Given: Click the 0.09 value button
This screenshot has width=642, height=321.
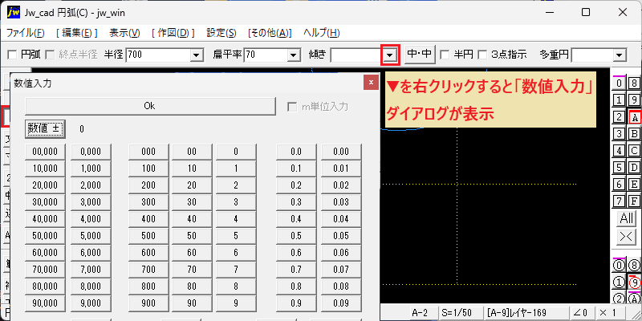Looking at the screenshot, I should click(341, 303).
